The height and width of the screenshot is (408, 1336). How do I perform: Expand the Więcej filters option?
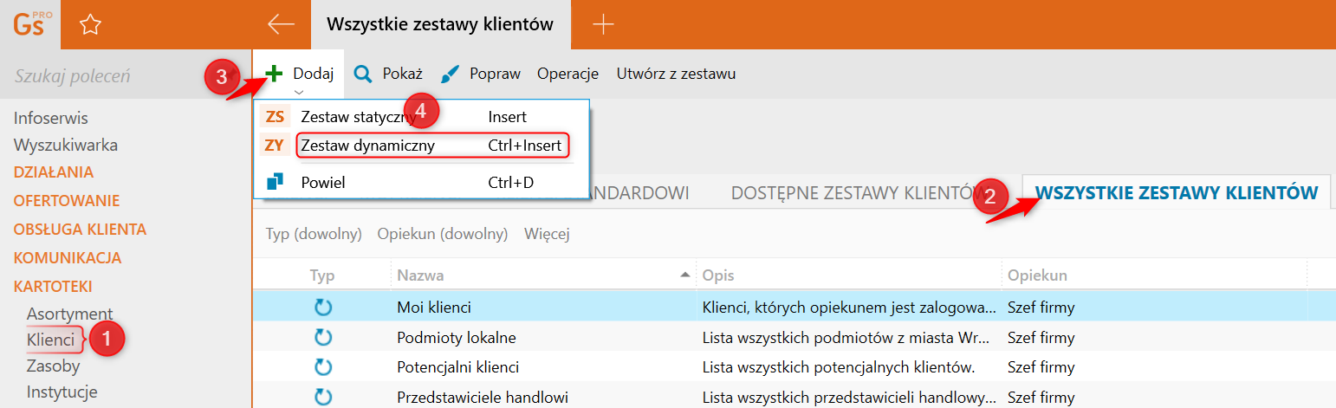pyautogui.click(x=547, y=234)
